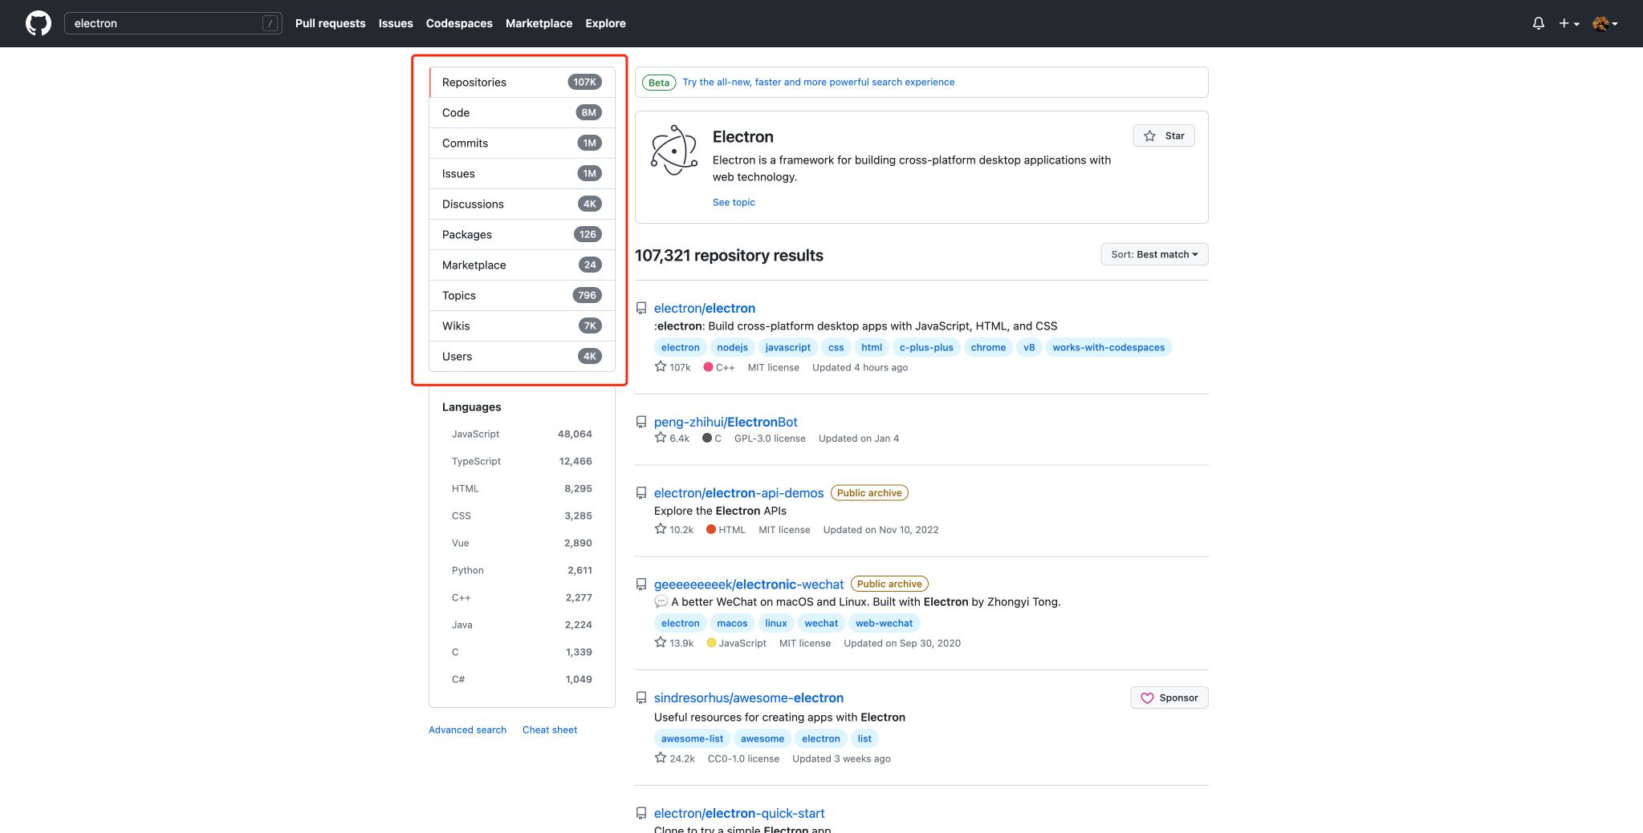Screen dimensions: 1643x833
Task: Open the Cheat sheet link
Action: pyautogui.click(x=550, y=730)
